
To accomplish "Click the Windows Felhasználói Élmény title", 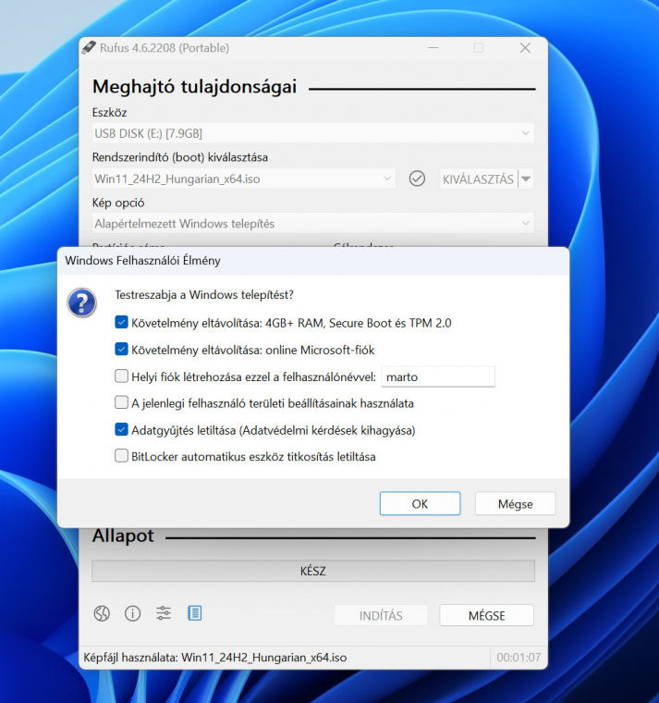I will (x=142, y=261).
